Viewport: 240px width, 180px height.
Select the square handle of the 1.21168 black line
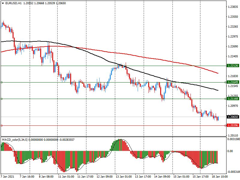coord(1,99)
